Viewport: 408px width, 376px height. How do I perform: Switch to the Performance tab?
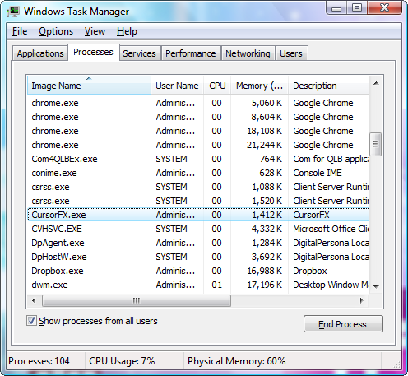click(x=191, y=53)
